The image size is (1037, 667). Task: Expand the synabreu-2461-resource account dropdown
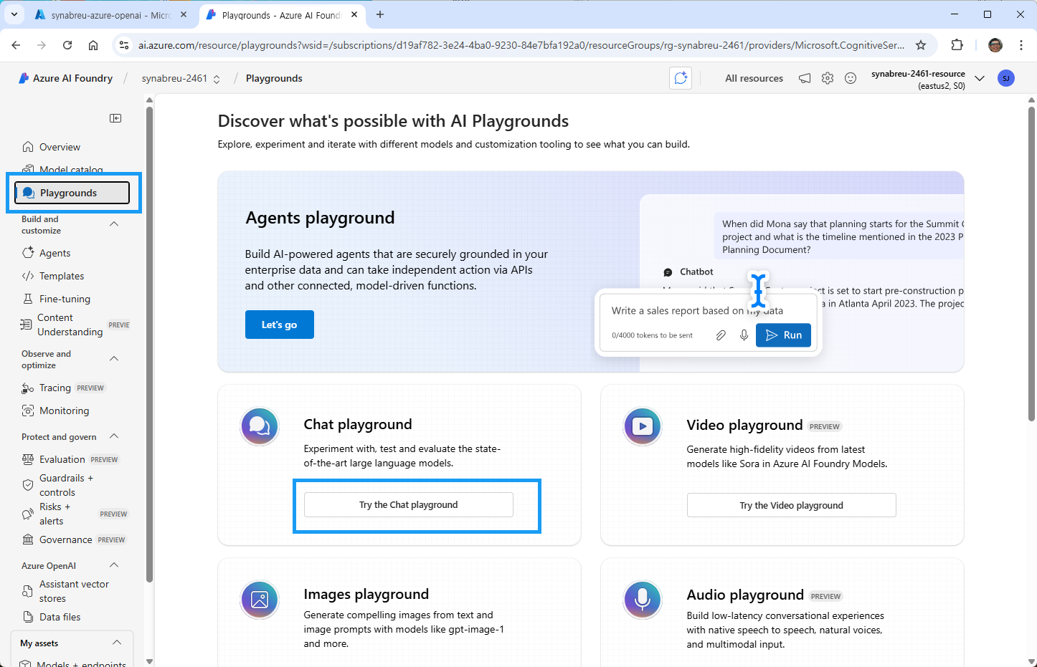(980, 78)
